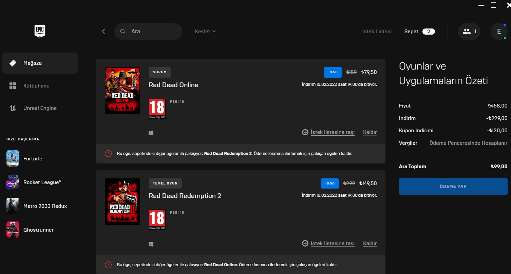Click the Metro 2033 Redux label
The image size is (511, 274).
(x=45, y=206)
